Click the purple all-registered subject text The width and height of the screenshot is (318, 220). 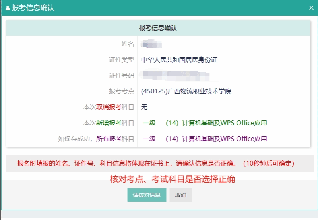[205, 139]
